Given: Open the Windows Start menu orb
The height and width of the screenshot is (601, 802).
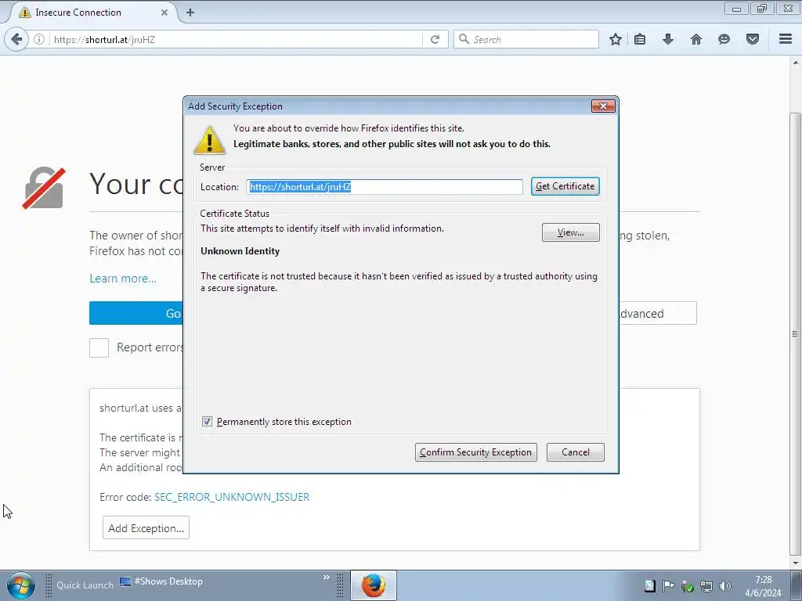Looking at the screenshot, I should pyautogui.click(x=21, y=585).
